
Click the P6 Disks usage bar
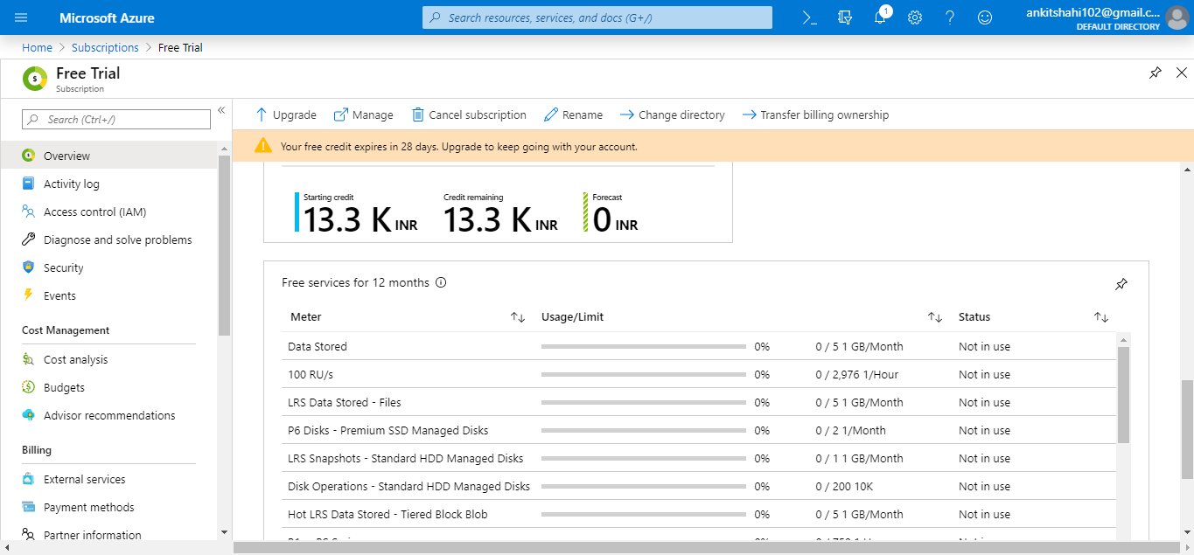pos(644,431)
